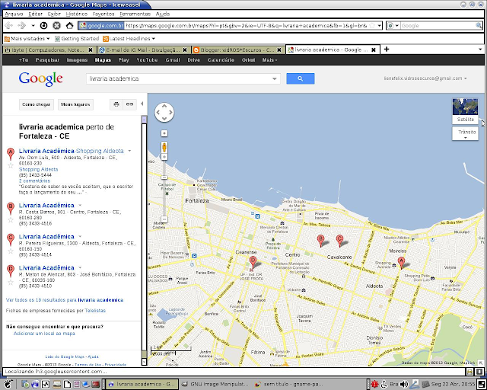This screenshot has height=390, width=487.
Task: Click map marker D near José Frota
Action: (x=253, y=263)
